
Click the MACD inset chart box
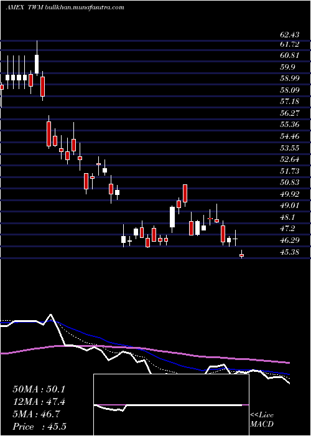pyautogui.click(x=171, y=405)
